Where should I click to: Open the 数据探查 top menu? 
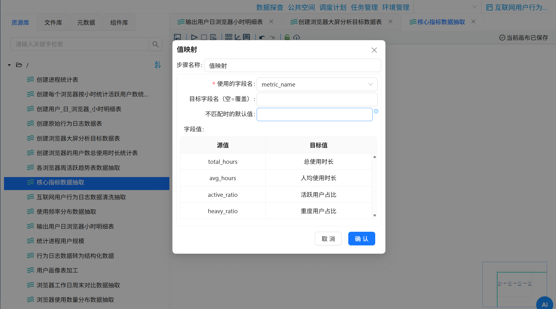[x=270, y=7]
